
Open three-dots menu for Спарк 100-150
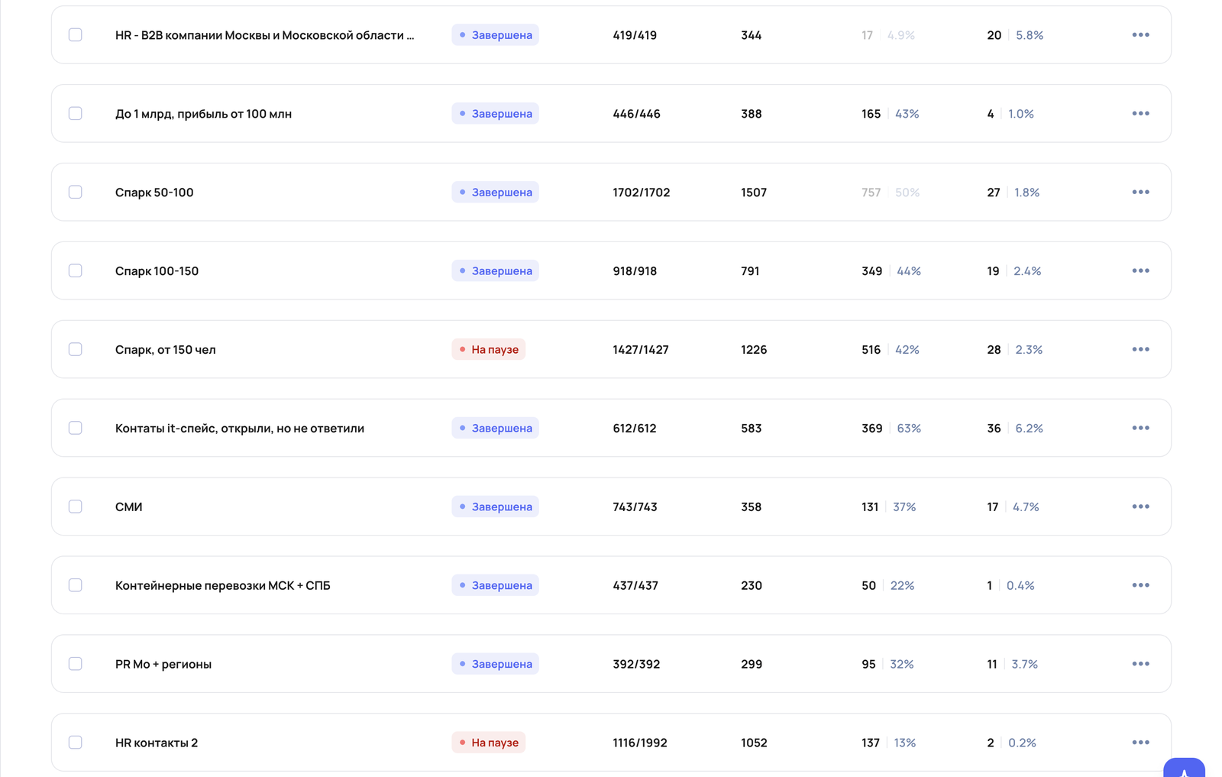point(1140,270)
